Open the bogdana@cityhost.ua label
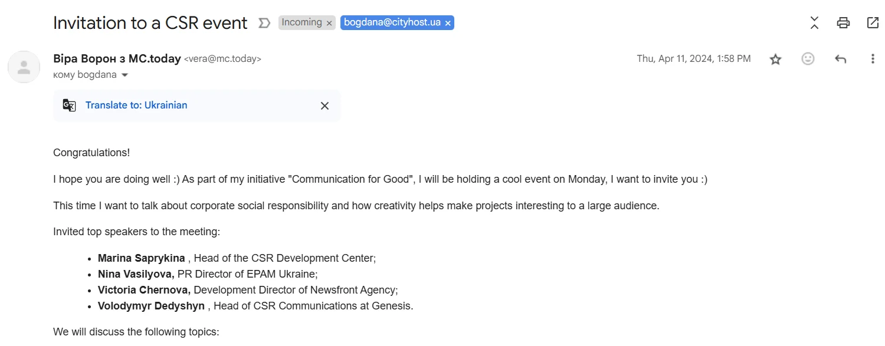The image size is (885, 346). click(392, 22)
